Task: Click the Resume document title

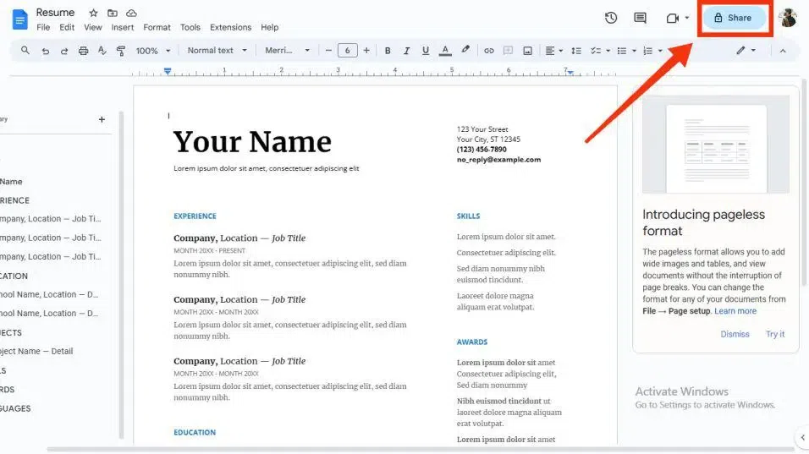Action: click(x=55, y=13)
